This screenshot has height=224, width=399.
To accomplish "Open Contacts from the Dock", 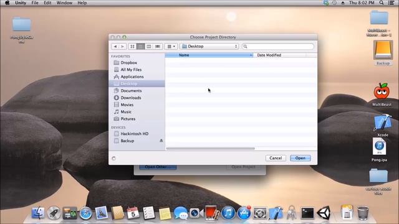I will 117,213.
